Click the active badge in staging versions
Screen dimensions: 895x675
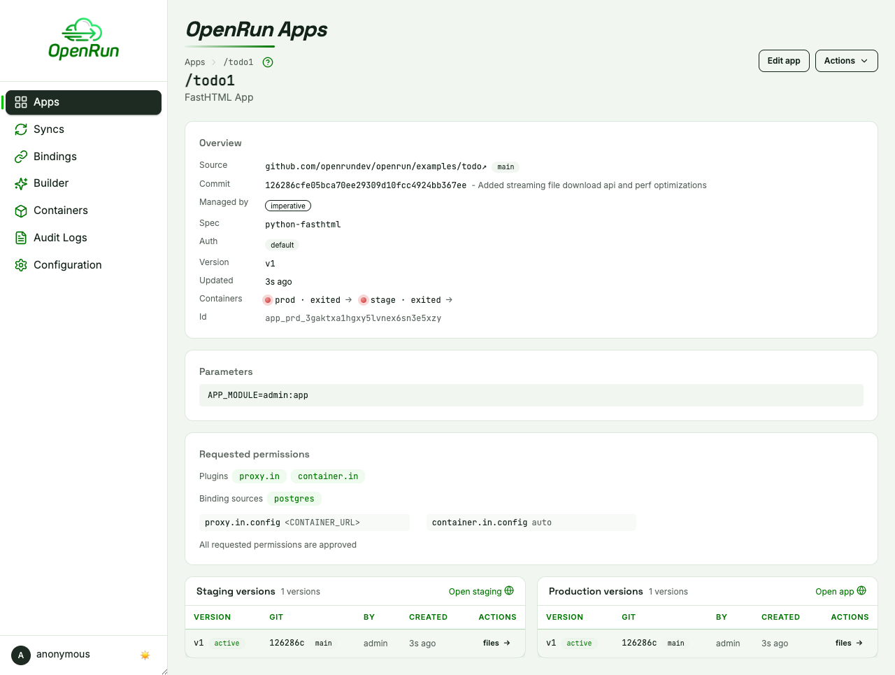[227, 643]
